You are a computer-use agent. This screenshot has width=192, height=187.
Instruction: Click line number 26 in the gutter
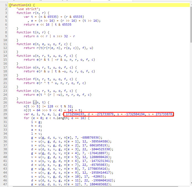[5, 102]
